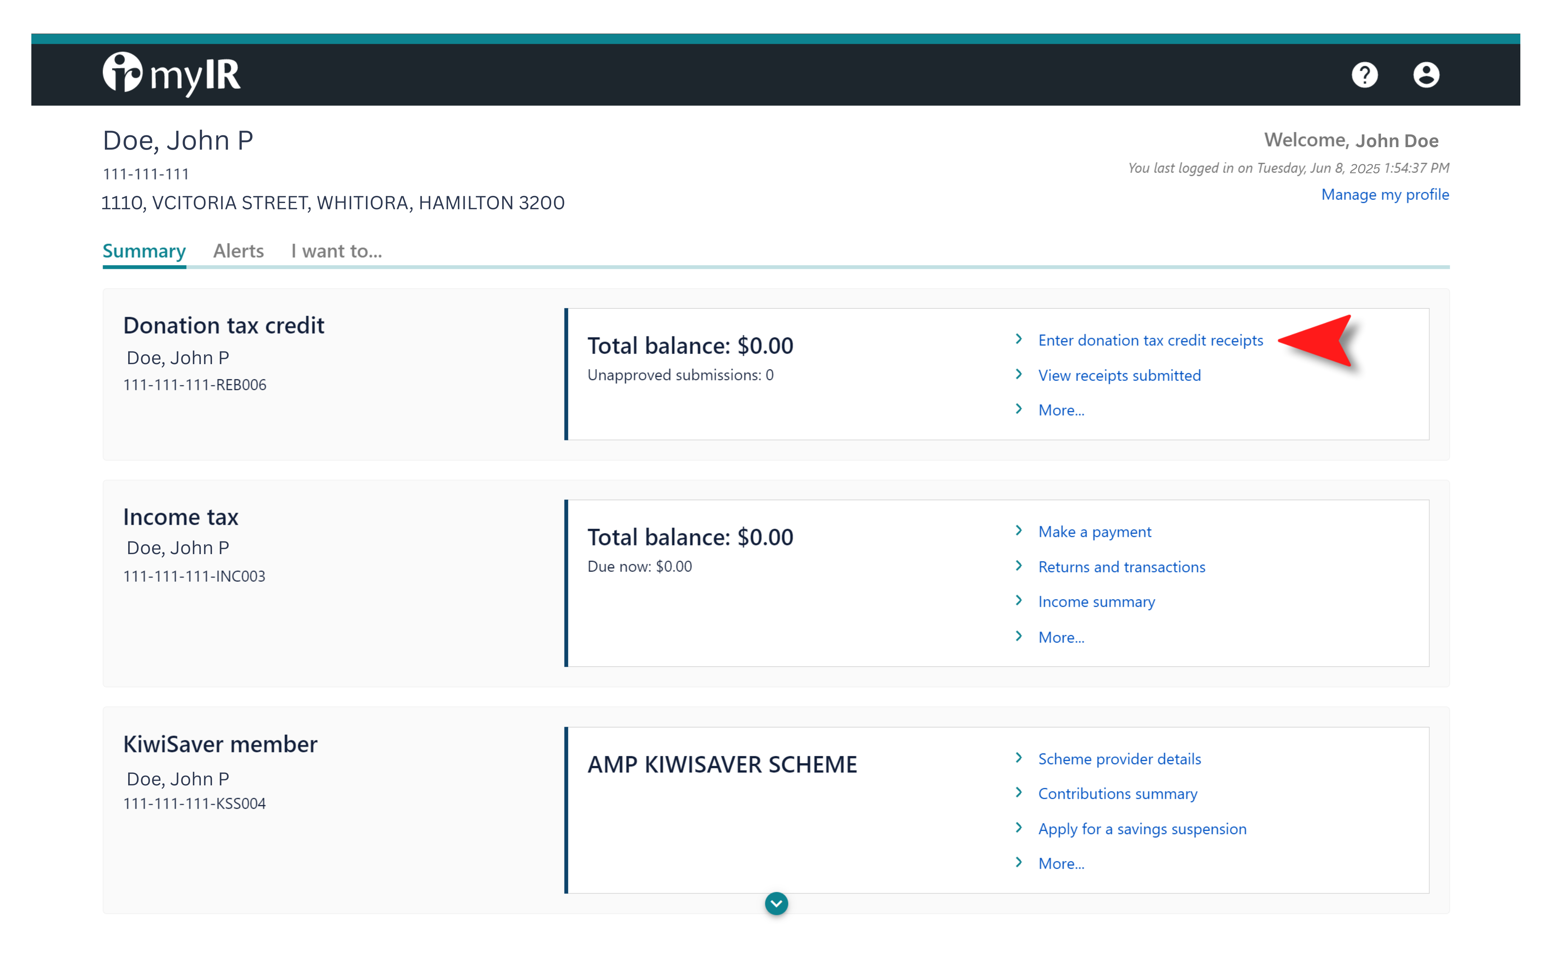Click the myIR logo
1552x962 pixels.
172,74
